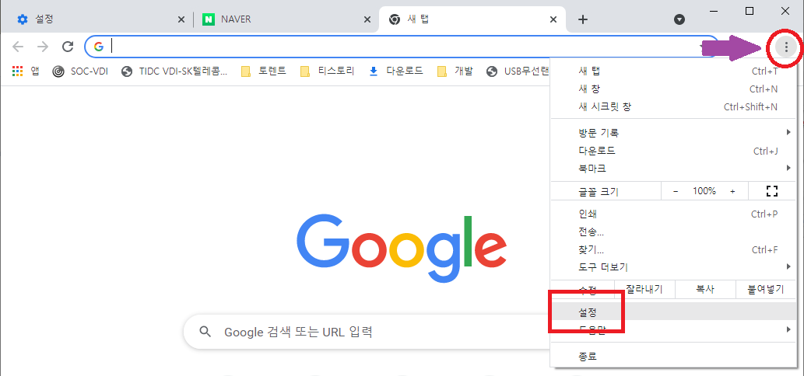Image resolution: width=804 pixels, height=376 pixels.
Task: Select 찾기... from the menu
Action: coord(672,249)
